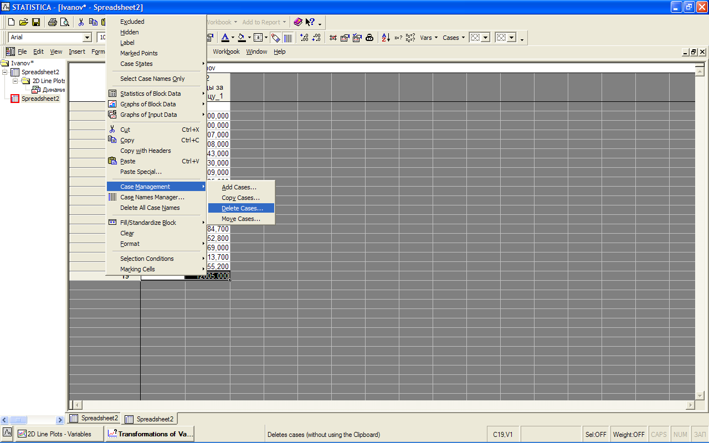Viewport: 709px width, 443px height.
Task: Toggle the show text labels tag icon
Action: [276, 38]
